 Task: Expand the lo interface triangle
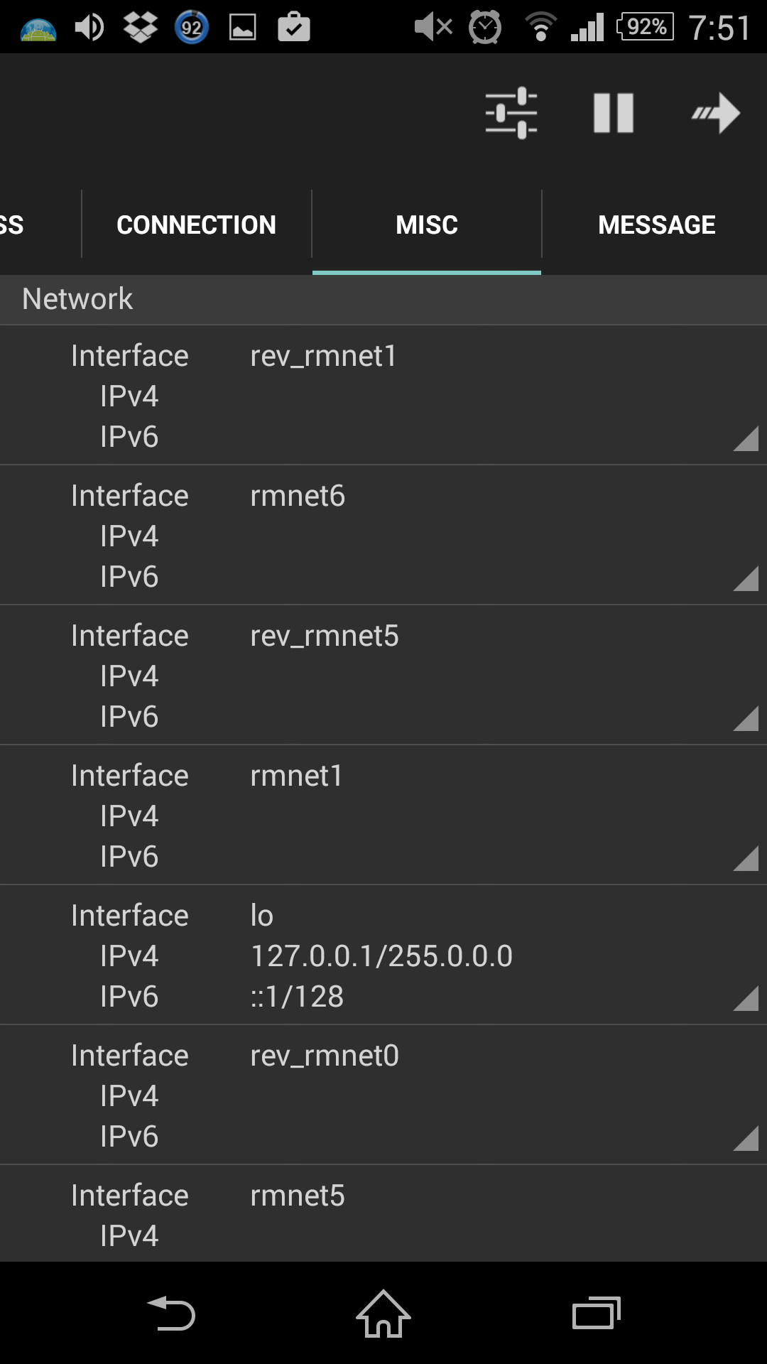pyautogui.click(x=746, y=998)
